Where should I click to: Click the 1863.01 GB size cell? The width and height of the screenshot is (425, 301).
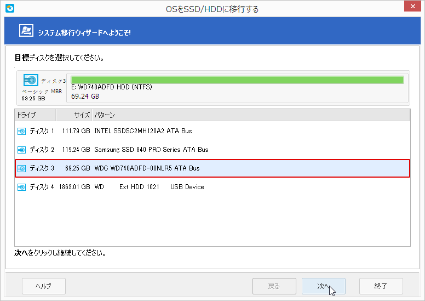[74, 187]
